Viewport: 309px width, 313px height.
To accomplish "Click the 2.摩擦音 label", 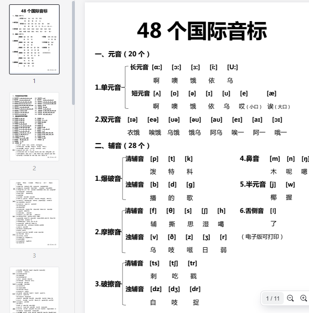I will [x=108, y=232].
